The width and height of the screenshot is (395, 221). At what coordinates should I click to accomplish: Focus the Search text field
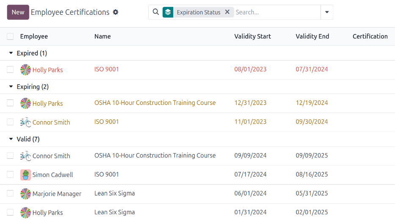275,12
